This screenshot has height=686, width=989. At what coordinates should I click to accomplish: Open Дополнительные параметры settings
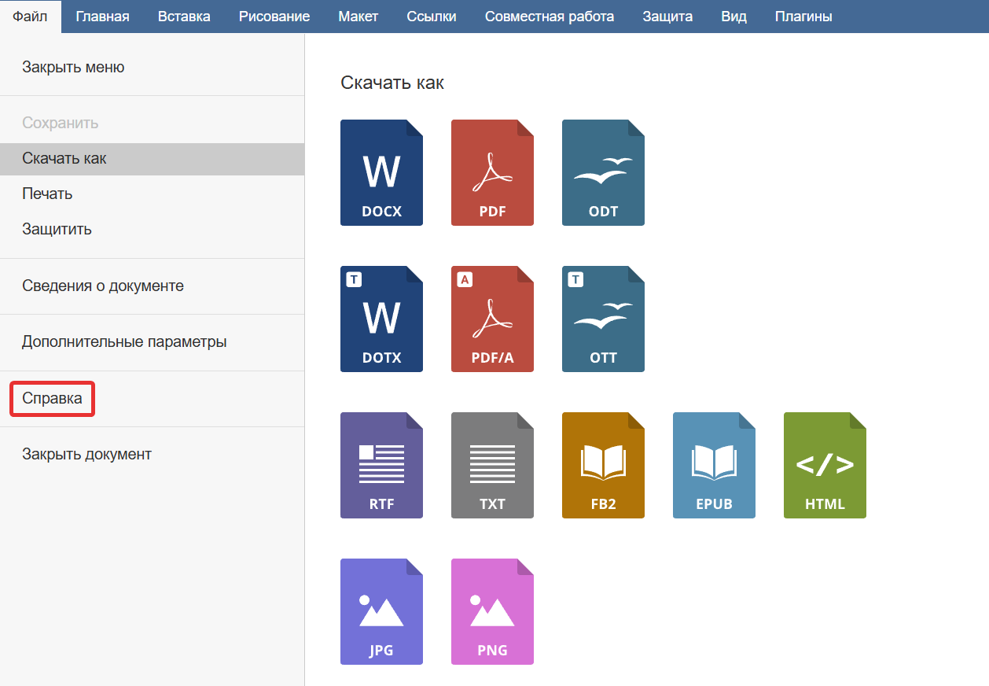pos(152,342)
